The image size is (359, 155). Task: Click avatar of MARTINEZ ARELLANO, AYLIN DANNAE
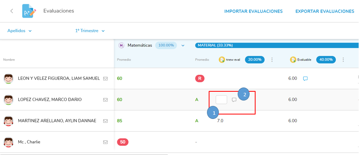tap(8, 121)
